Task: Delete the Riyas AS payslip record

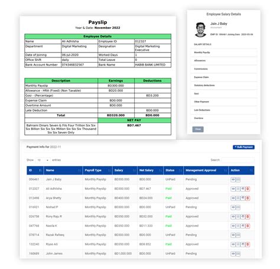Action: [248, 244]
